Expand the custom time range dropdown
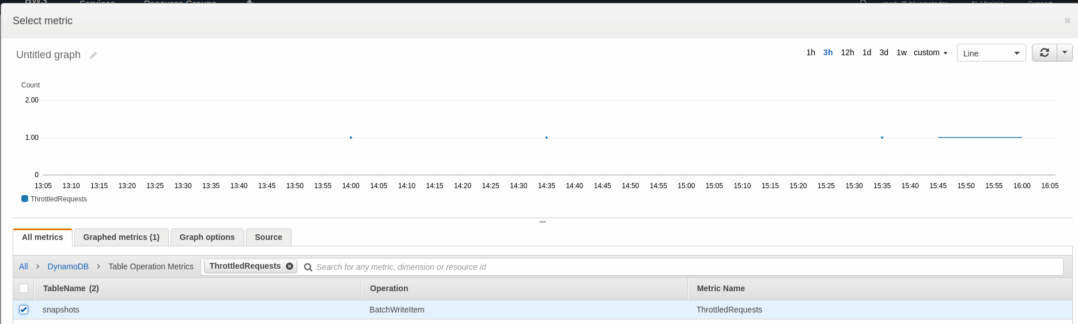Viewport: 1078px width, 324px height. (x=930, y=52)
